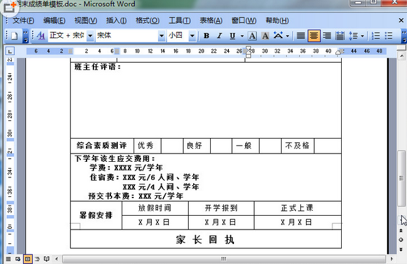Click into the 小四 font size field
The image size is (407, 264).
point(178,36)
